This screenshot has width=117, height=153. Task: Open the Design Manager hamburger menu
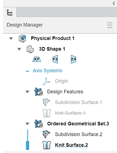click(x=110, y=25)
